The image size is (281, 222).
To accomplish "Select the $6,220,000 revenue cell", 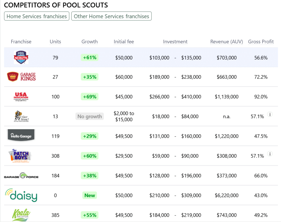I will click(x=227, y=195).
